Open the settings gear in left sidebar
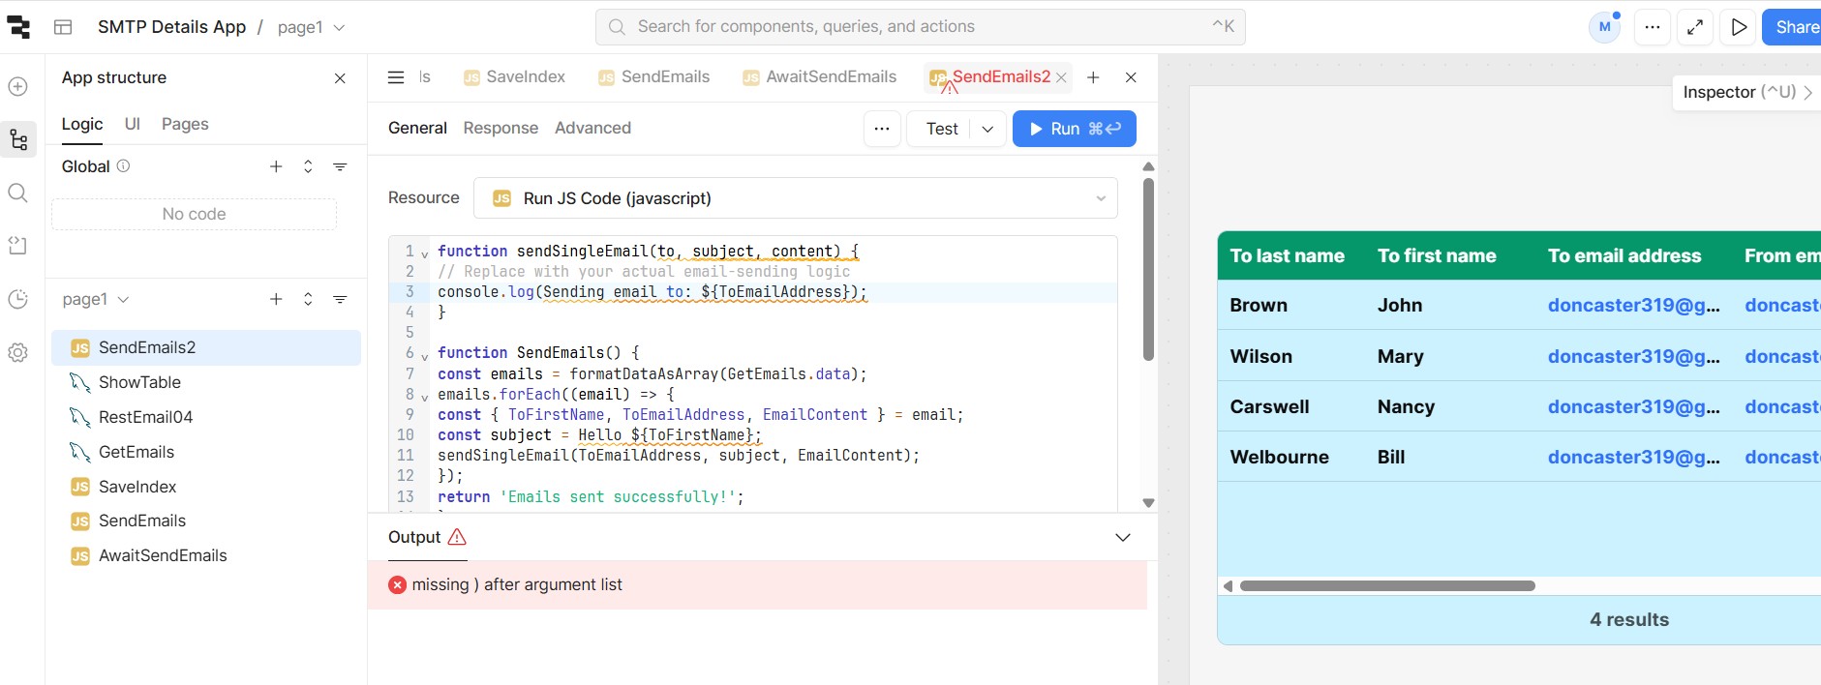1821x685 pixels. pos(17,353)
